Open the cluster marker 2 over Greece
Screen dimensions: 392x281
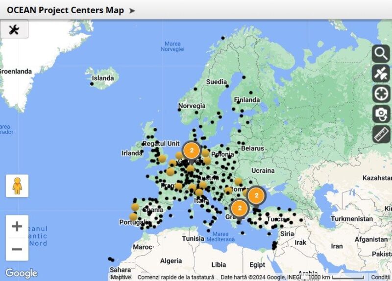click(240, 208)
